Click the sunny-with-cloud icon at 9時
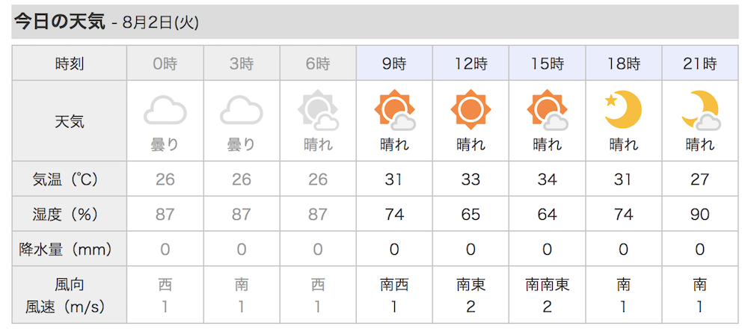748x329 pixels. [x=394, y=110]
